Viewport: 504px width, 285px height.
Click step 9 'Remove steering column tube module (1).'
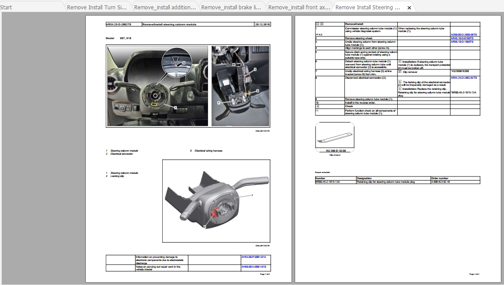pyautogui.click(x=369, y=99)
